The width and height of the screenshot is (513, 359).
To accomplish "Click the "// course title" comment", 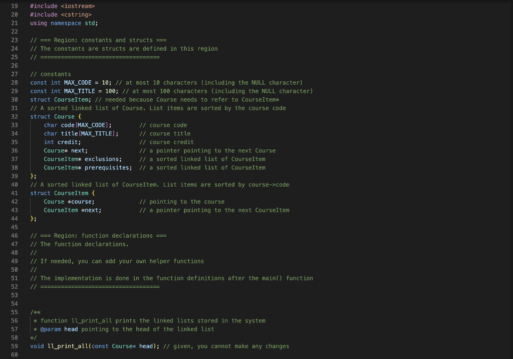I will [x=165, y=134].
